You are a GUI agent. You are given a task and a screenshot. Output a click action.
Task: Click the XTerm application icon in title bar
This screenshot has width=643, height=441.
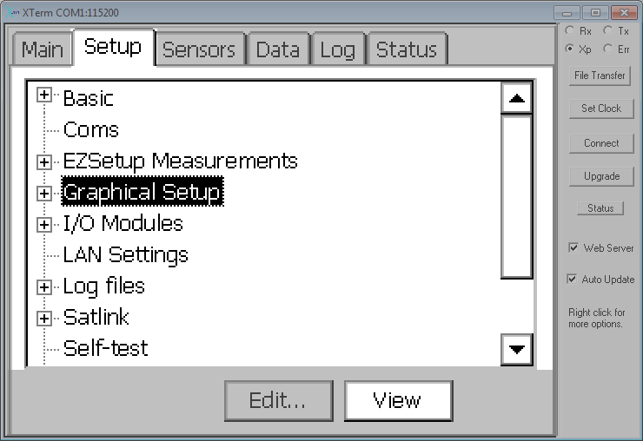(12, 13)
